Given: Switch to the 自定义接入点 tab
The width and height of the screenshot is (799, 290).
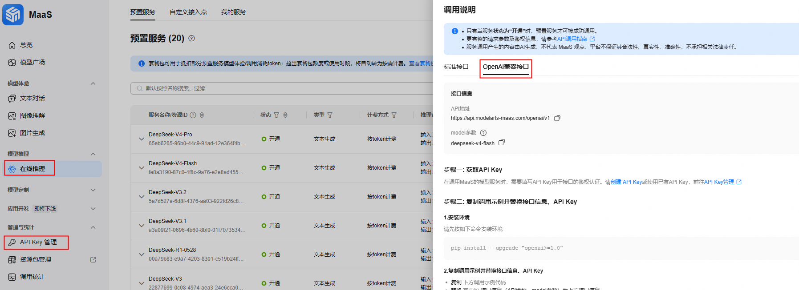Looking at the screenshot, I should click(188, 12).
